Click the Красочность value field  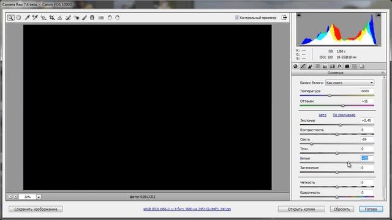(x=367, y=193)
